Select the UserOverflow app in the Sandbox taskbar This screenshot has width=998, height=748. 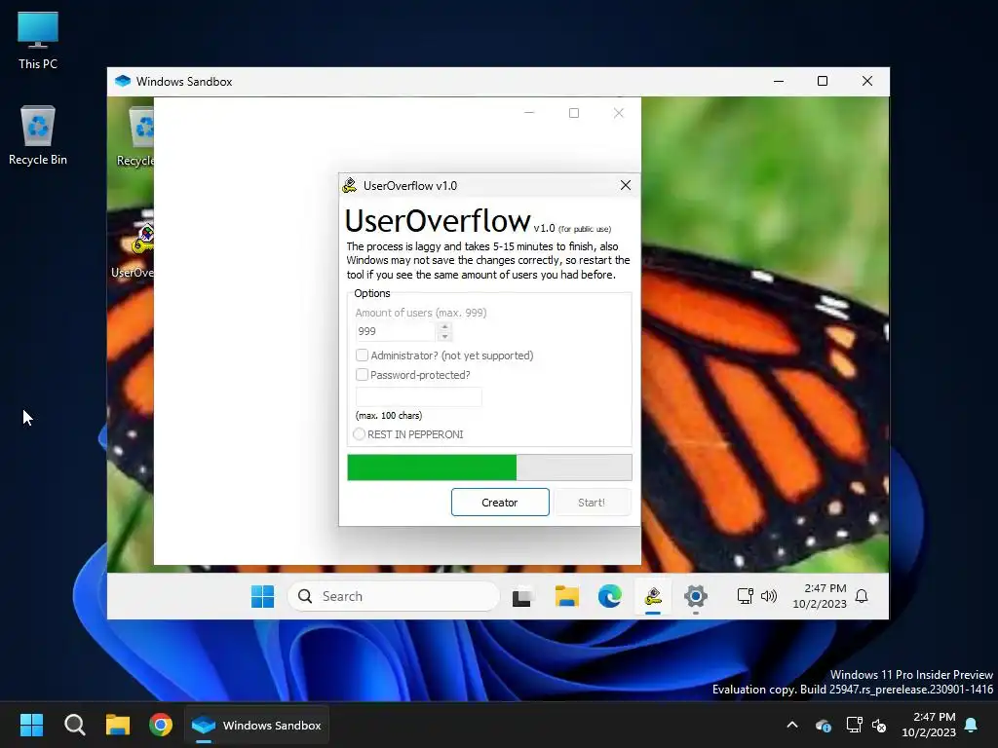pos(653,597)
